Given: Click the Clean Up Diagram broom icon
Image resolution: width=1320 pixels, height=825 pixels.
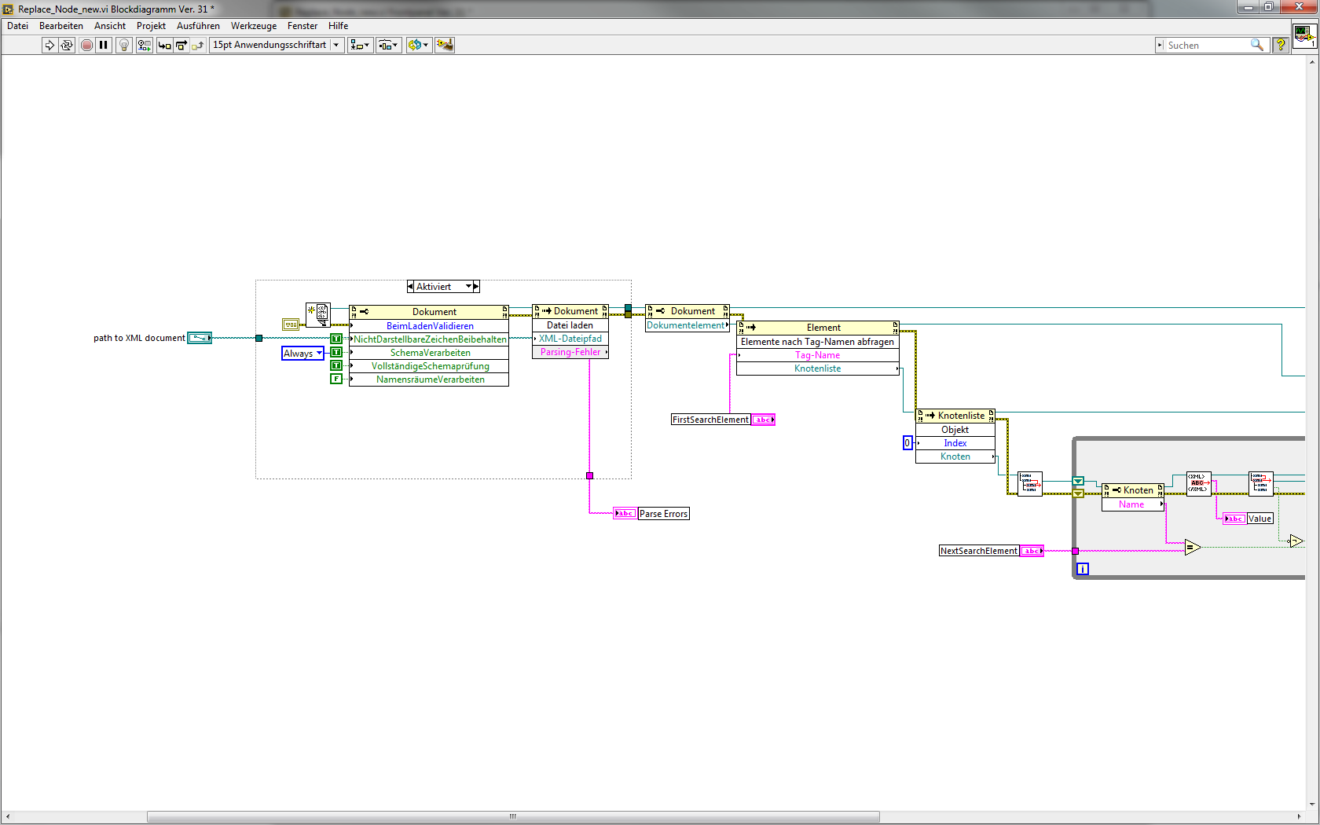Looking at the screenshot, I should [445, 46].
